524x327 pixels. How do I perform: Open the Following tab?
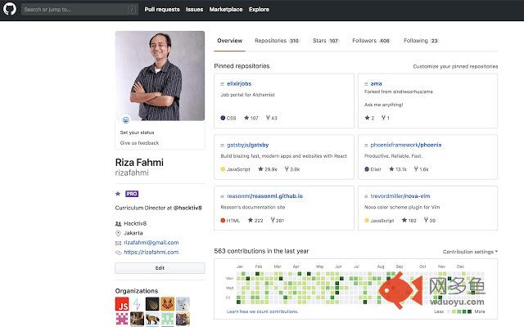click(x=421, y=41)
